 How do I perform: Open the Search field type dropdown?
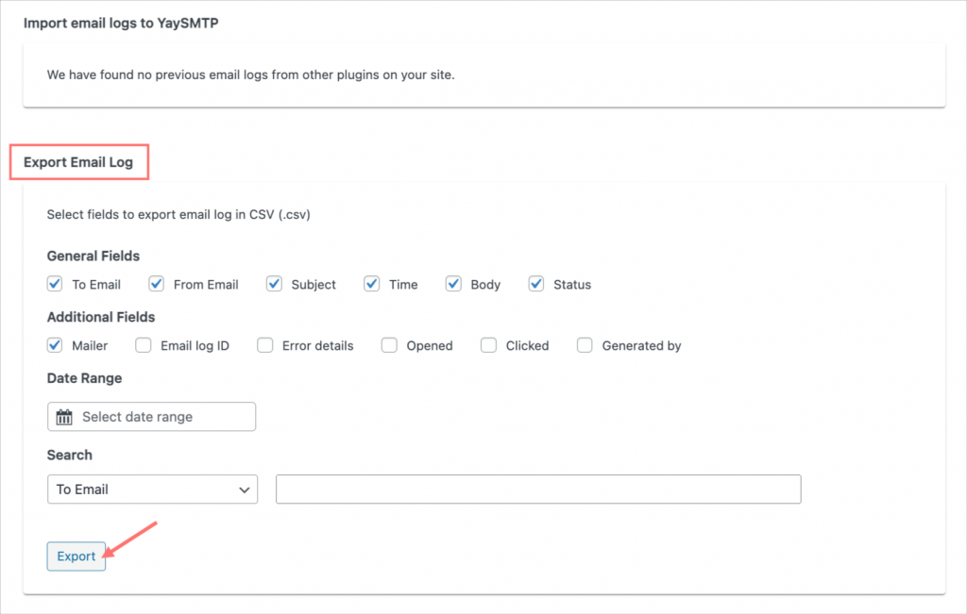coord(151,489)
